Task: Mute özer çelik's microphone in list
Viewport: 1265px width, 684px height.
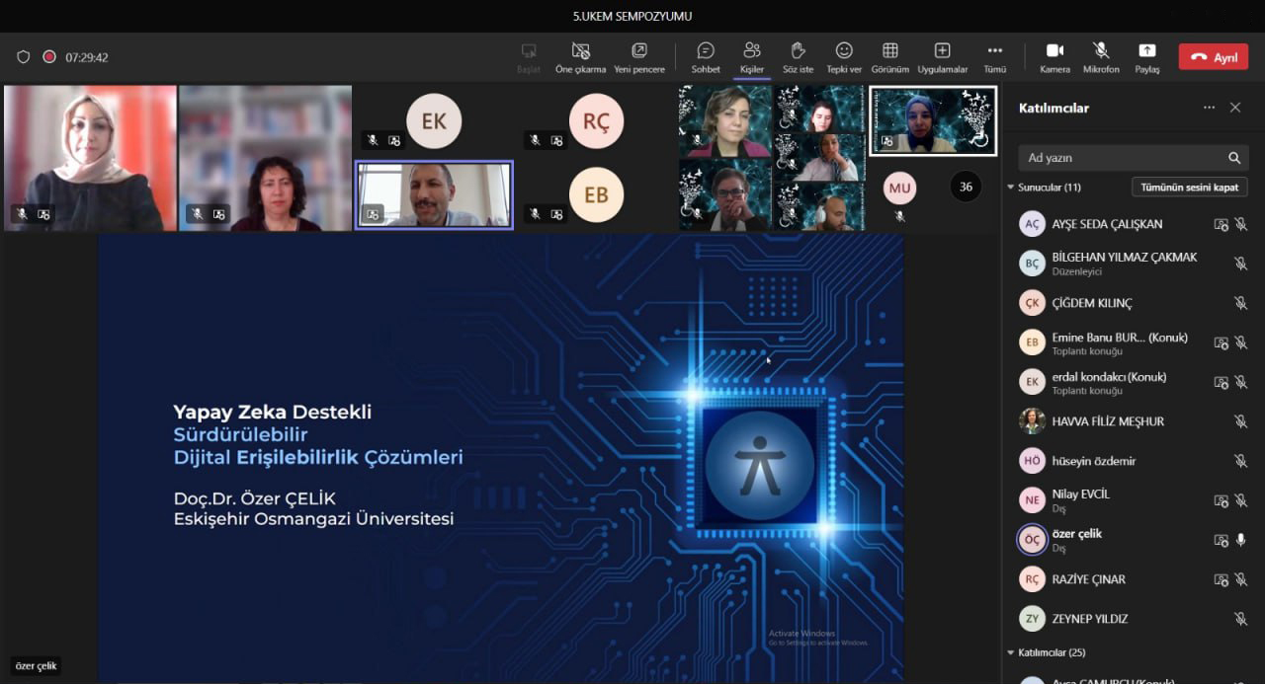Action: pyautogui.click(x=1240, y=540)
